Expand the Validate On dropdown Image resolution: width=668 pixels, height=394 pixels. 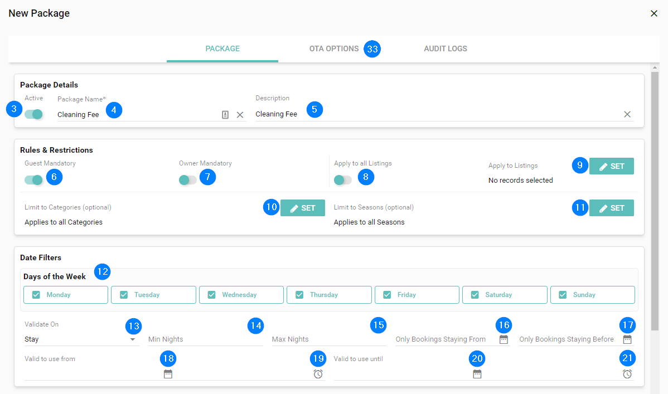pyautogui.click(x=133, y=339)
